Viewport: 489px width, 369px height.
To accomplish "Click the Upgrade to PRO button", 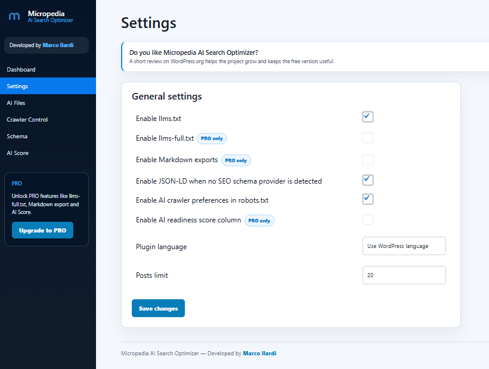I will (42, 230).
